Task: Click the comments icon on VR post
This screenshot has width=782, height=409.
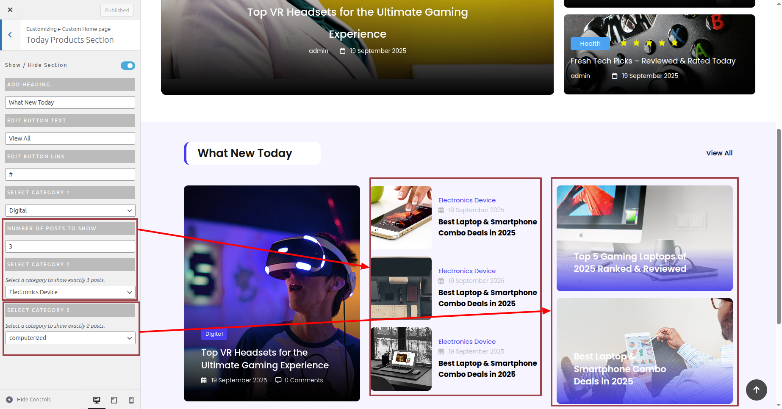Action: click(x=278, y=380)
